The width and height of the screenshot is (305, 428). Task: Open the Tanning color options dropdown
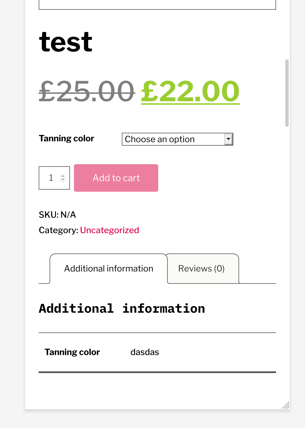[177, 139]
